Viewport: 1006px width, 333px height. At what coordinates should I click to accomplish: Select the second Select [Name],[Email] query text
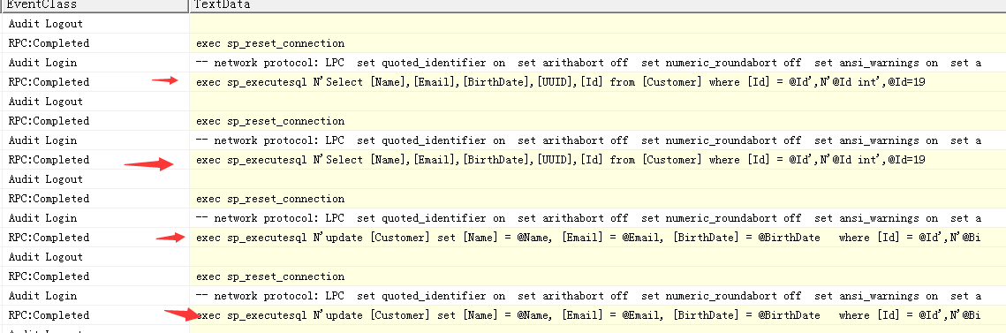point(560,160)
